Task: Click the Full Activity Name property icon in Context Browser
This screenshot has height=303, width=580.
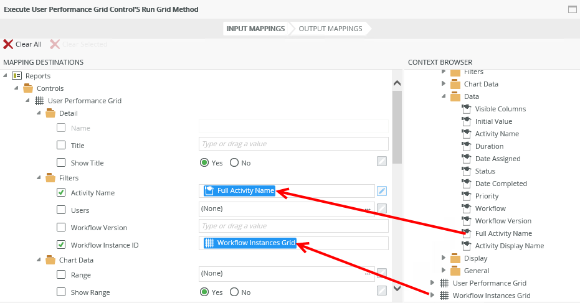Action: click(466, 233)
